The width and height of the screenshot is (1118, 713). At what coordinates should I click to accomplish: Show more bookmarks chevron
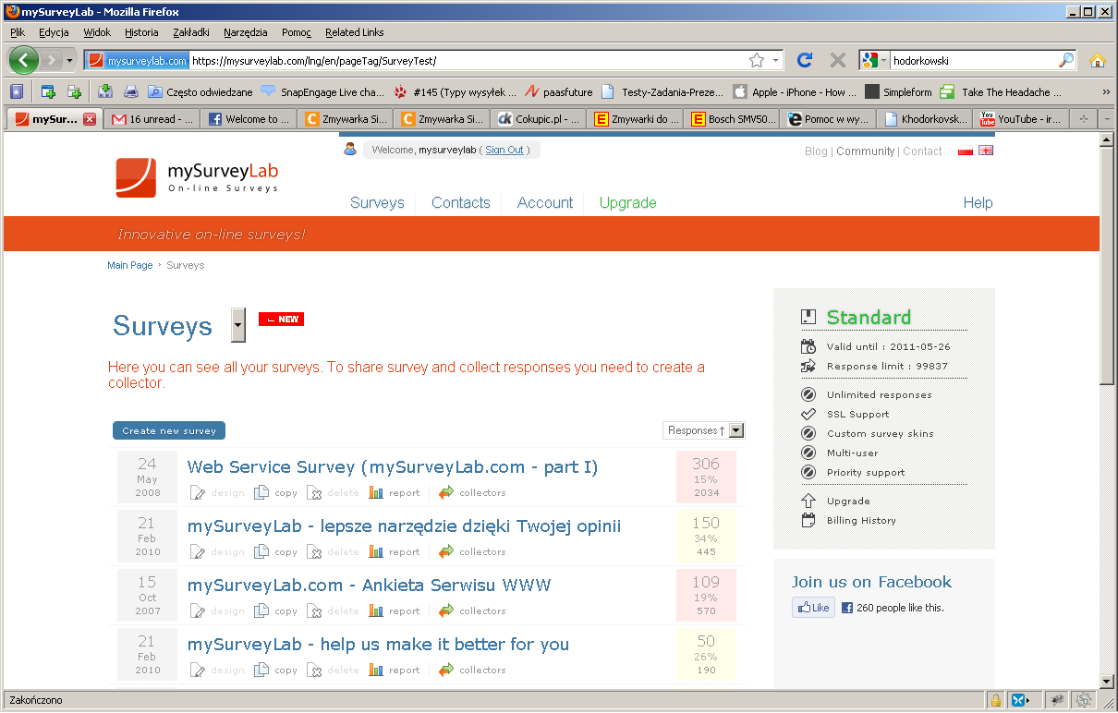(x=1106, y=91)
